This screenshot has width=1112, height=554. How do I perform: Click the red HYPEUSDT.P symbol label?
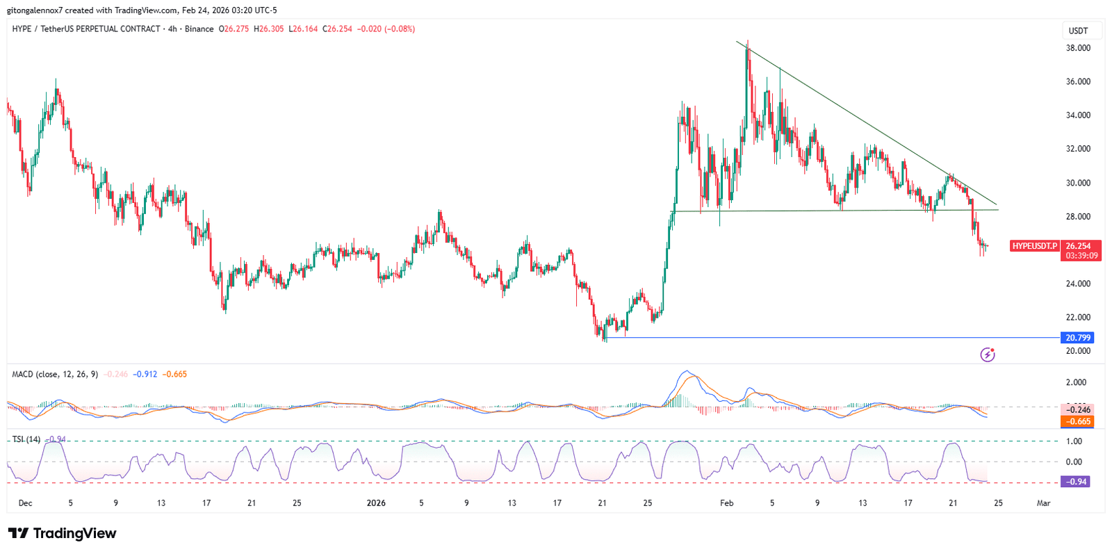click(x=1034, y=246)
